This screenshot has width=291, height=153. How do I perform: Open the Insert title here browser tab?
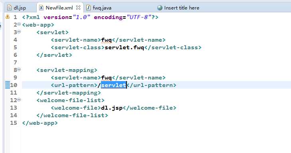(182, 8)
